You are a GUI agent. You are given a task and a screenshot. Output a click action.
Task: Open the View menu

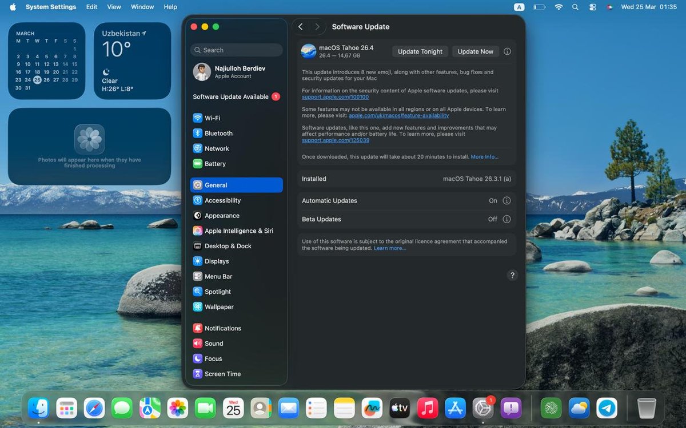pos(114,7)
